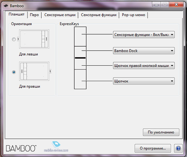Open the Сенсорные функции - Вкл/Выкл dropdown
The height and width of the screenshot is (157, 187).
tap(144, 35)
